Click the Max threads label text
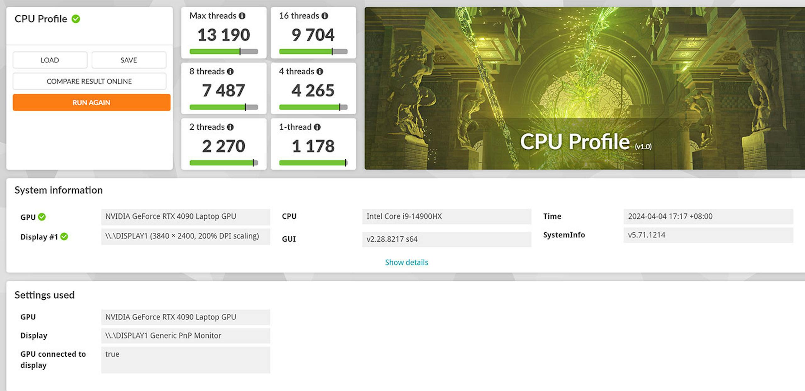This screenshot has width=805, height=391. 213,16
